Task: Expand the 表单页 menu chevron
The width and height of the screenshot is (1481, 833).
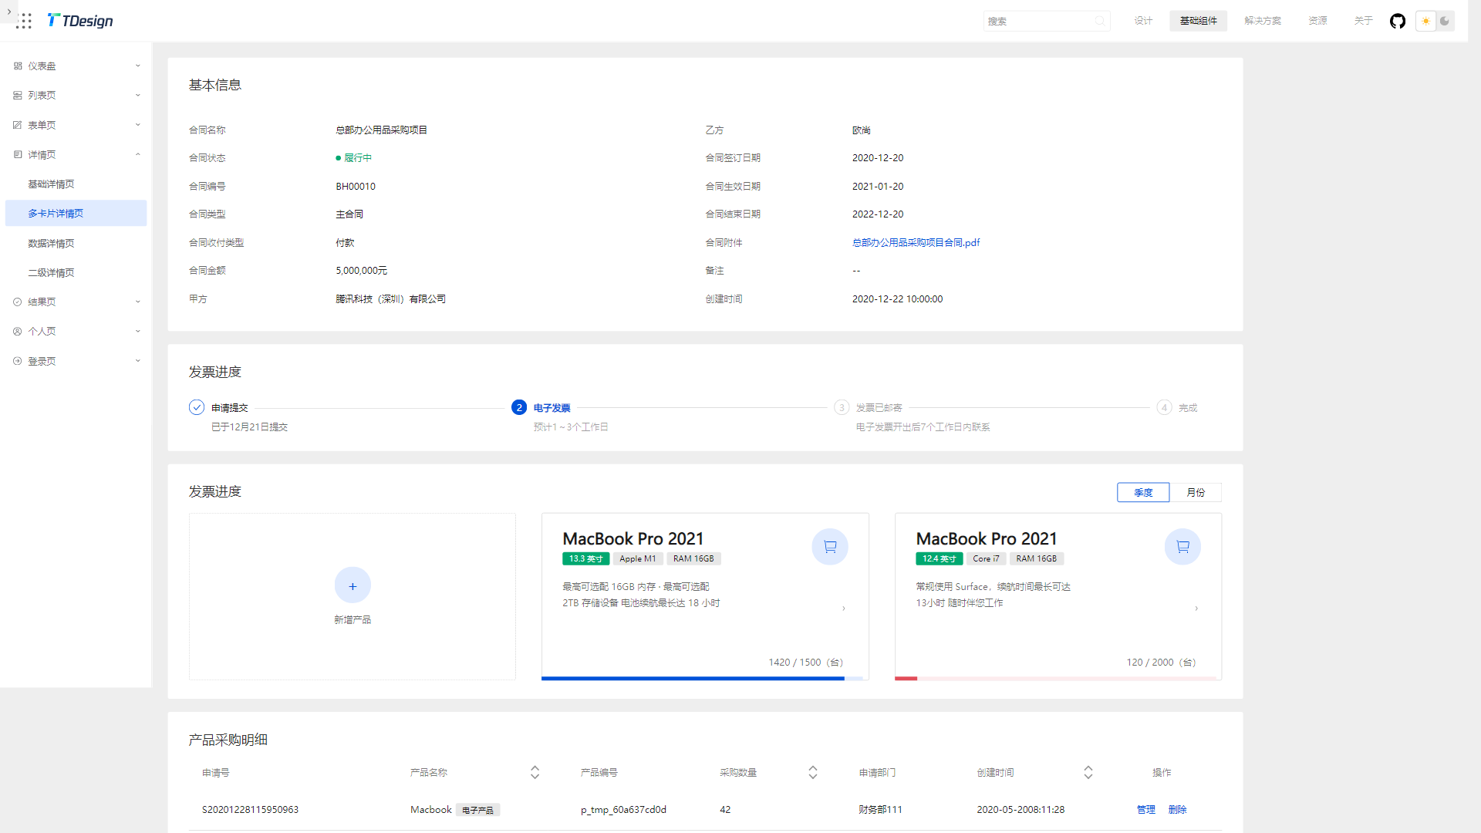Action: [138, 125]
